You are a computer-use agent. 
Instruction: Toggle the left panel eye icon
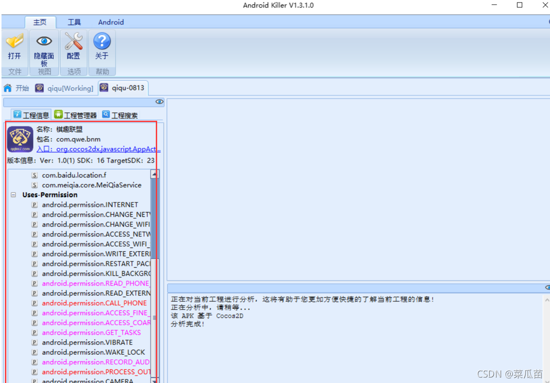pyautogui.click(x=159, y=102)
